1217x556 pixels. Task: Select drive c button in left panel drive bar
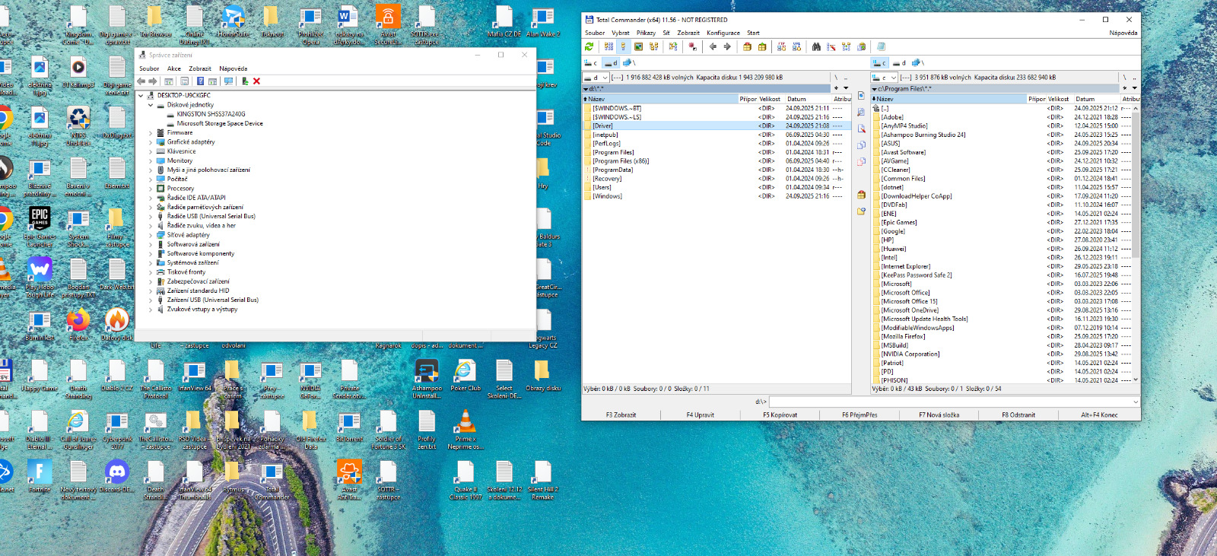(590, 63)
